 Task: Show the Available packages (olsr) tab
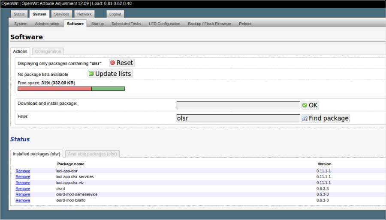tap(92, 154)
